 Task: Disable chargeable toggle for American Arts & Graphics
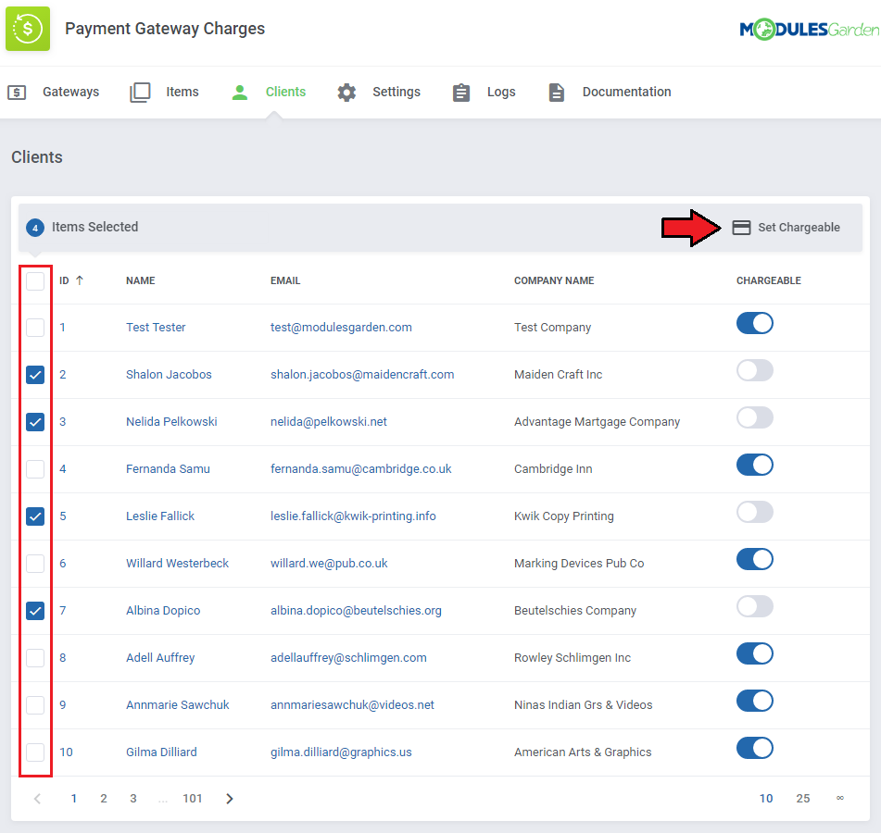(755, 748)
